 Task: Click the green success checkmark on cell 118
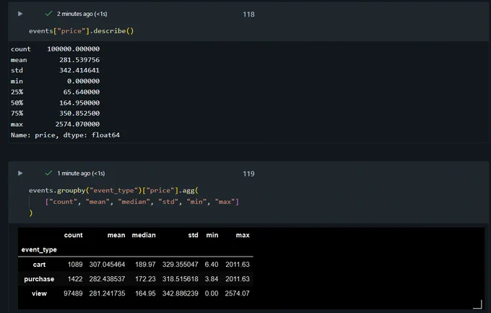click(x=48, y=14)
